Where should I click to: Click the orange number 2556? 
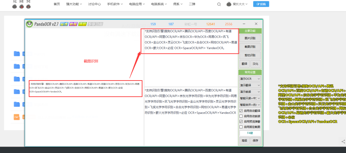229,24
